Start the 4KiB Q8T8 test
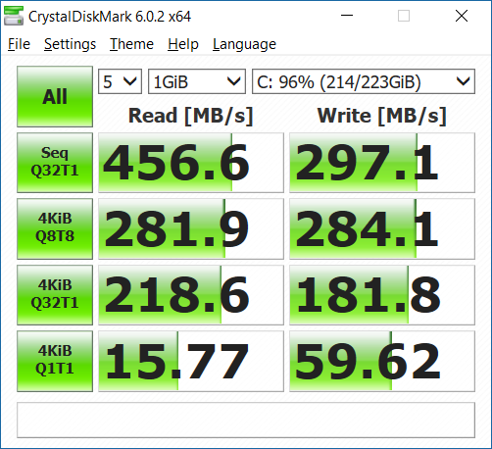The width and height of the screenshot is (492, 449). 55,228
